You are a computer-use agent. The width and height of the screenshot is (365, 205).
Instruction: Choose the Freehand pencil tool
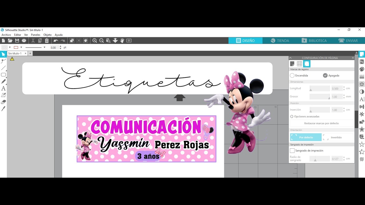point(3,81)
